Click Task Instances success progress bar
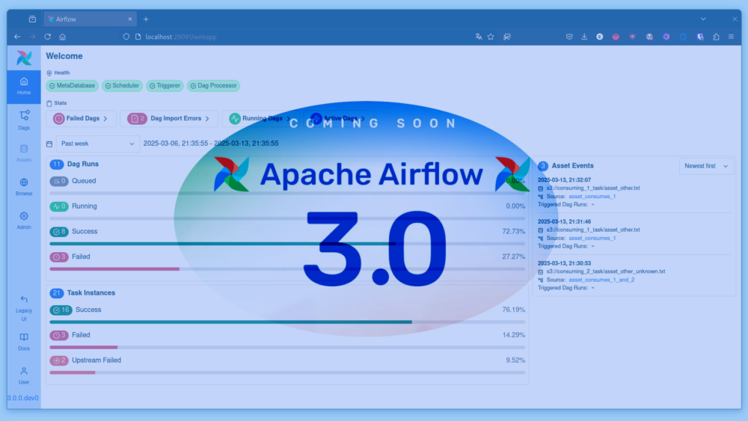 (287, 322)
